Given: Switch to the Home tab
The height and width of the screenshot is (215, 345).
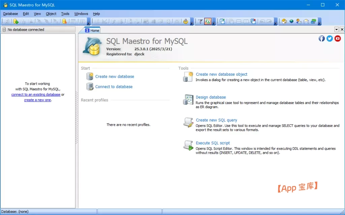Looking at the screenshot, I should (92, 30).
